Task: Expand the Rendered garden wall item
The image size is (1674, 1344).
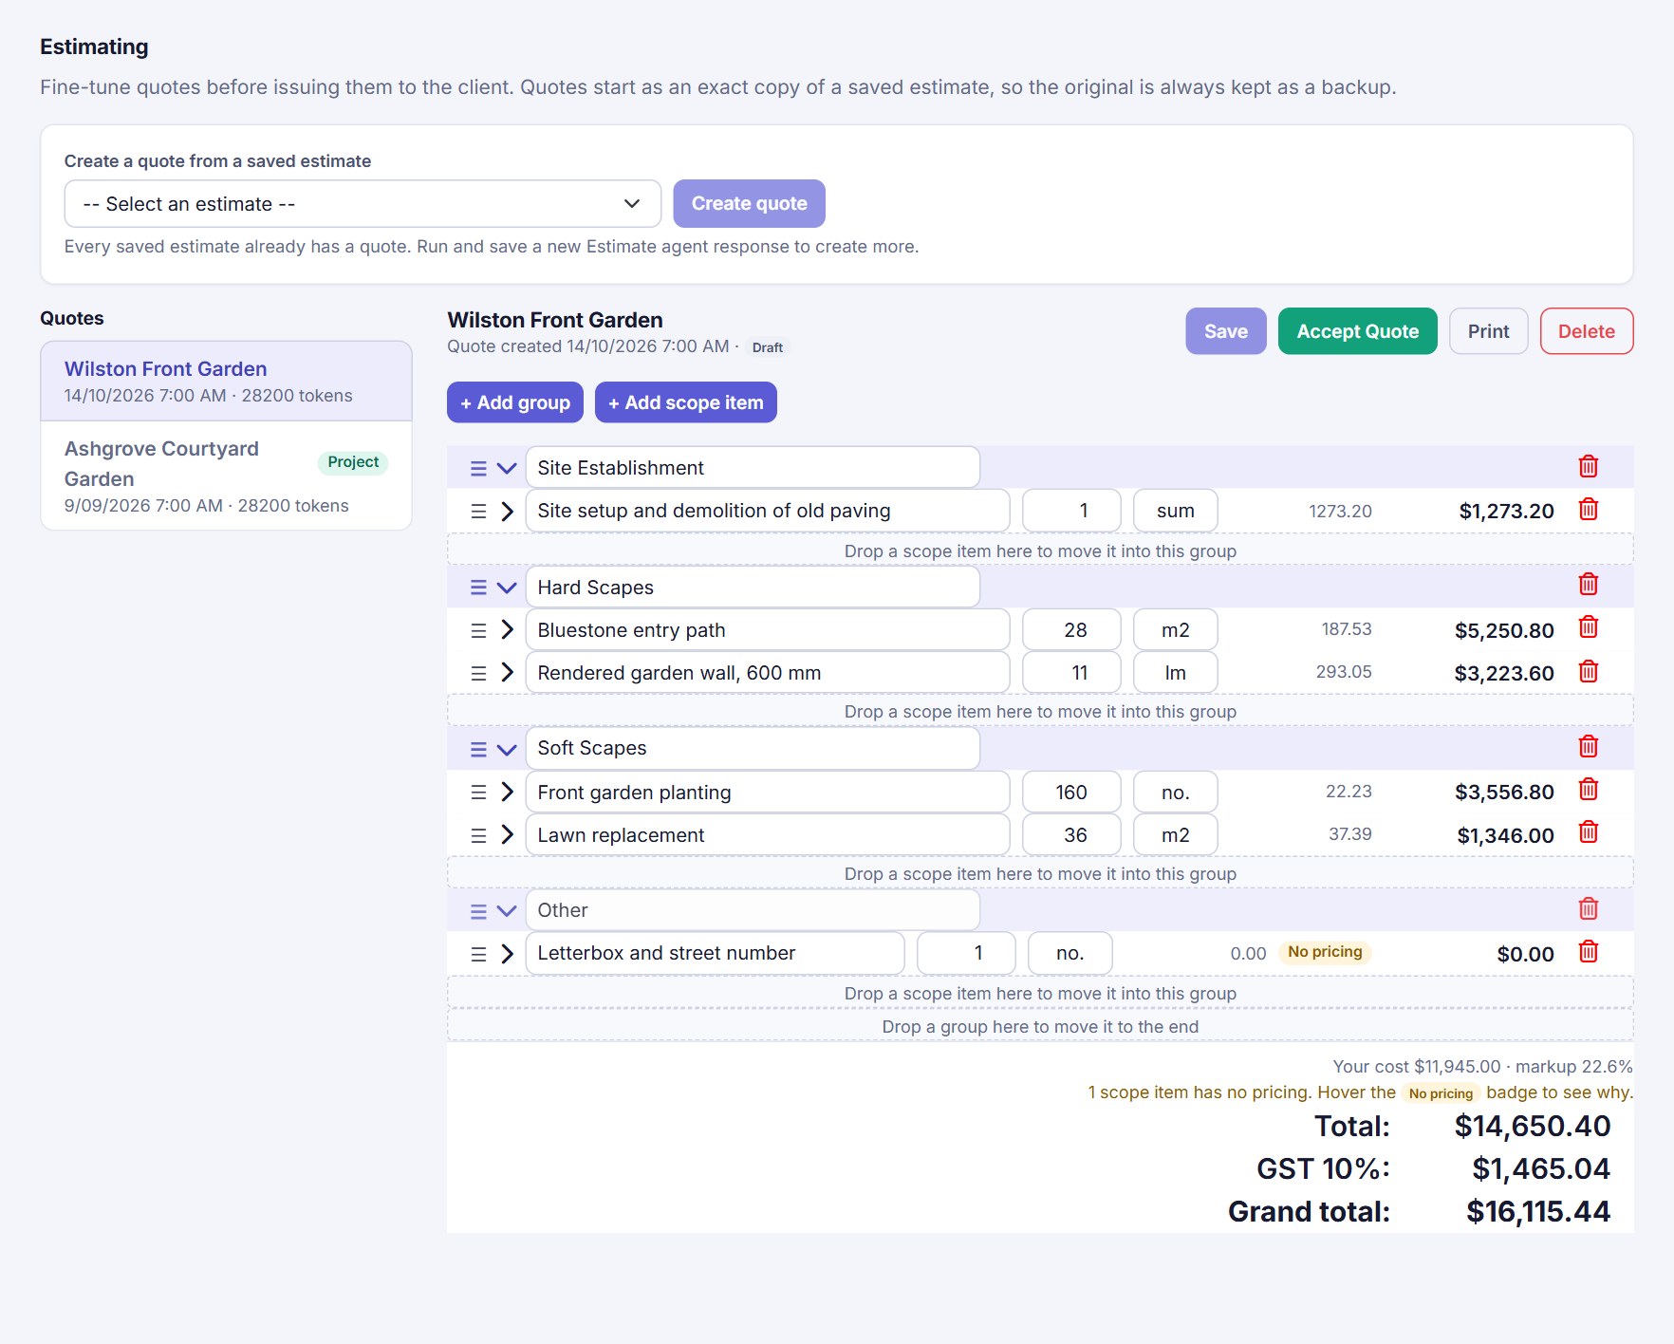Action: [507, 673]
